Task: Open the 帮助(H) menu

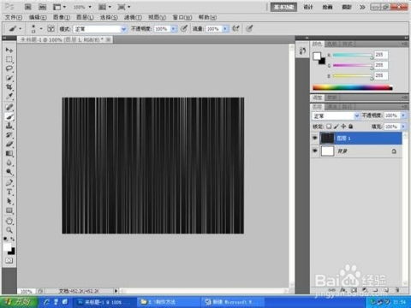Action: [207, 18]
